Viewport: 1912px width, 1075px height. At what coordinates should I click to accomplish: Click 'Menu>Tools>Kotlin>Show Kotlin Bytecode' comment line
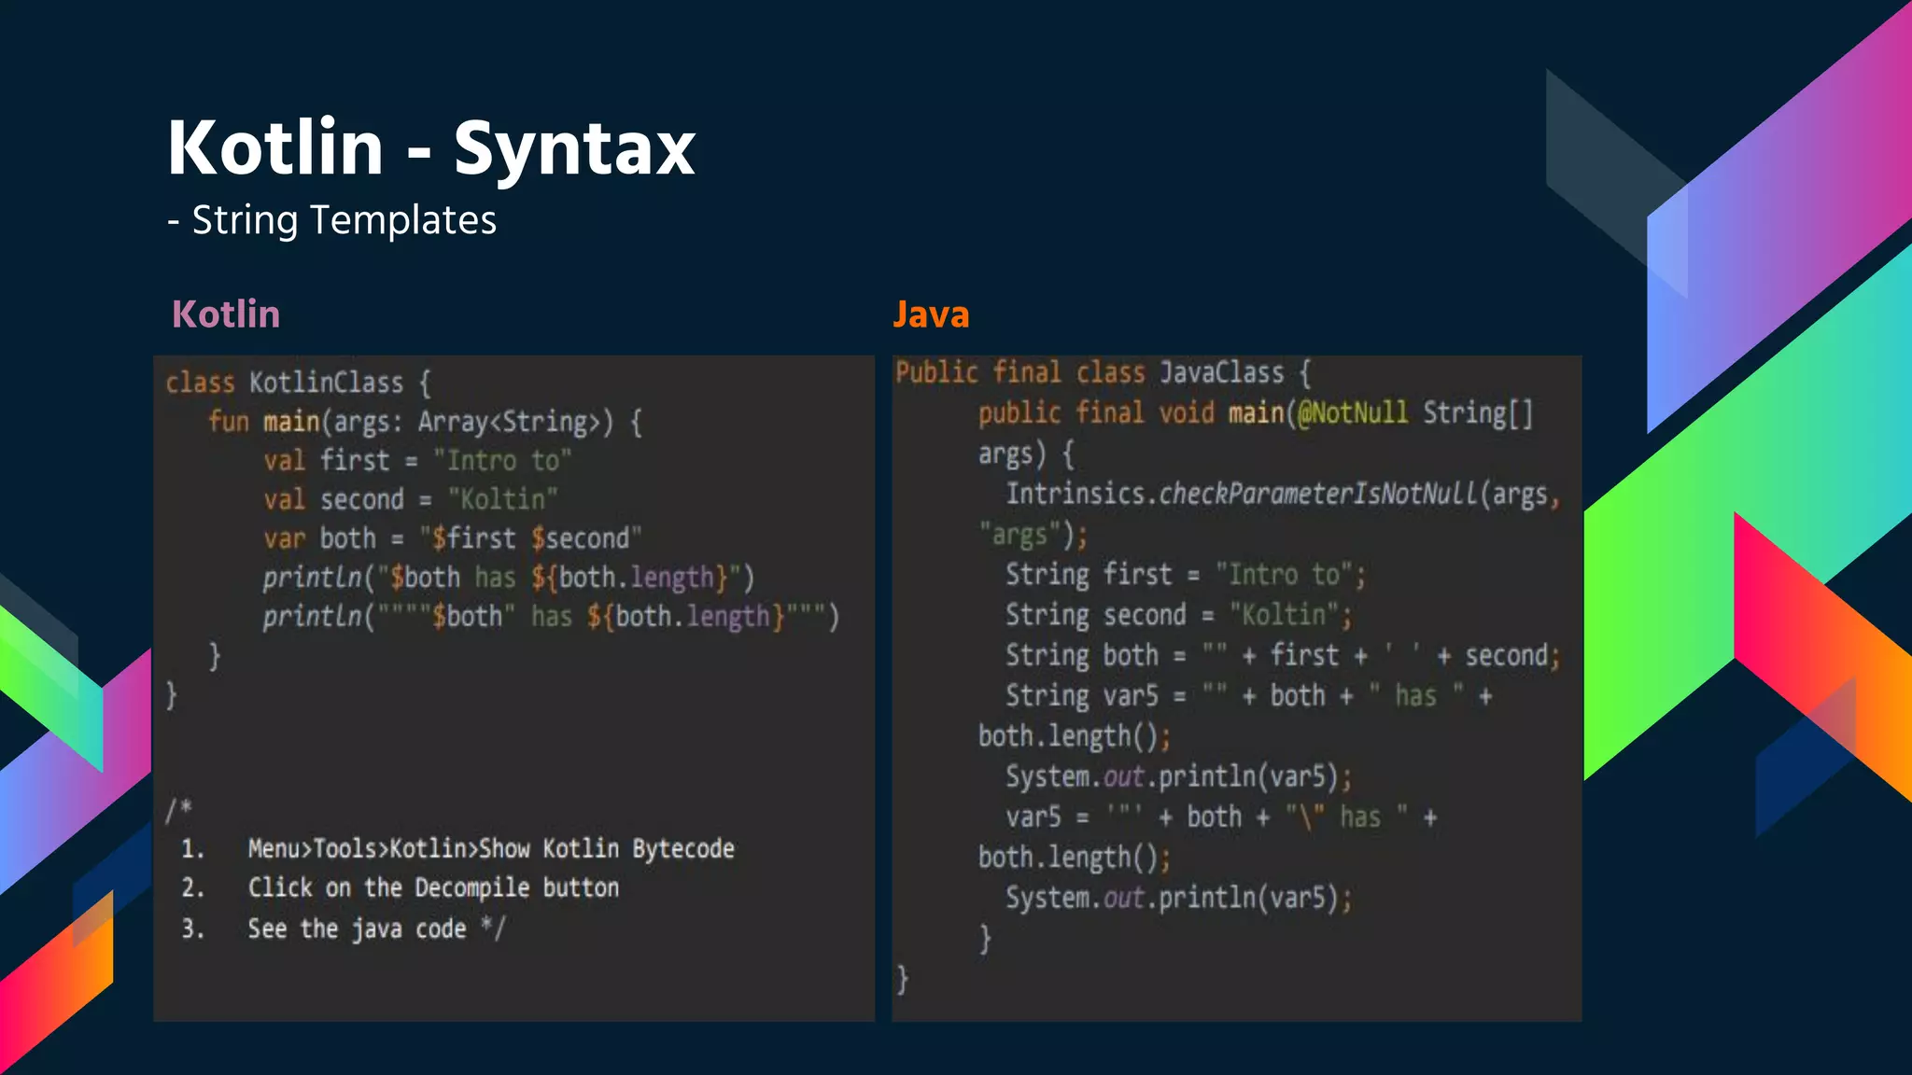click(490, 849)
